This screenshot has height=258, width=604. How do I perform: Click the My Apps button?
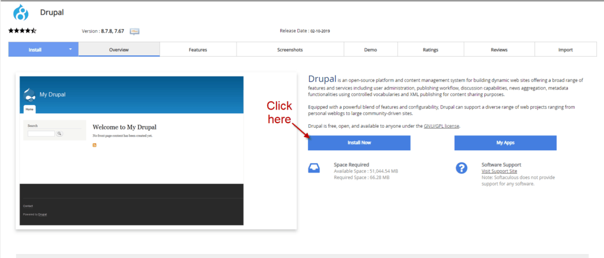coord(505,143)
